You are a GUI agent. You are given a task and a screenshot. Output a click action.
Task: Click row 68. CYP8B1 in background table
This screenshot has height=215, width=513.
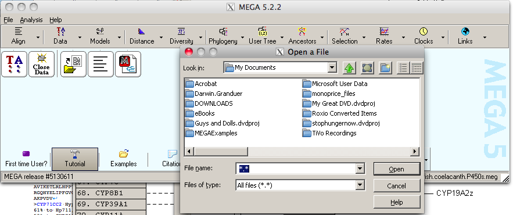tap(111, 193)
